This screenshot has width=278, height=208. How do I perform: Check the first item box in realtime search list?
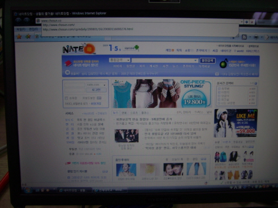[x=219, y=89]
